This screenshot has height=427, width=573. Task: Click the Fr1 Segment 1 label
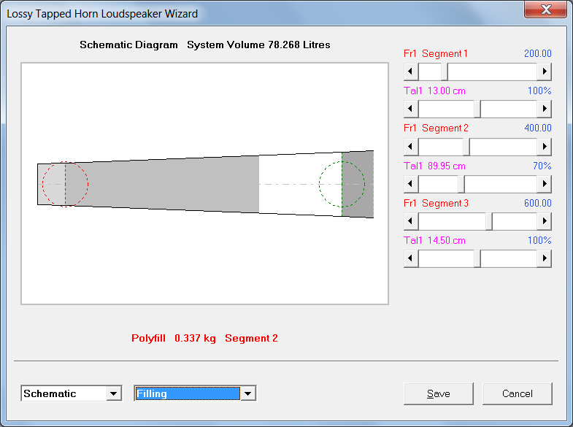435,54
